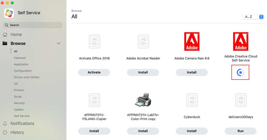Select the Script category

click(x=18, y=97)
